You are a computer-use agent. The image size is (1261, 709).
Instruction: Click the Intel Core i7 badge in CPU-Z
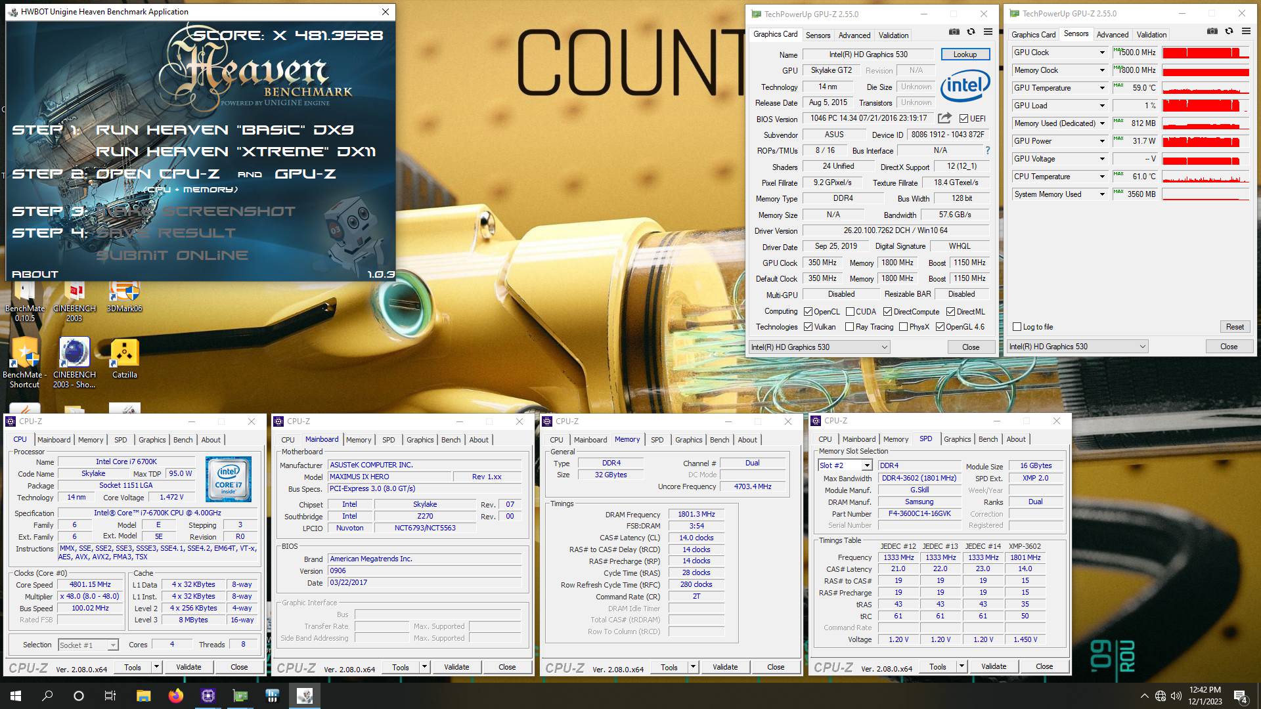tap(229, 479)
